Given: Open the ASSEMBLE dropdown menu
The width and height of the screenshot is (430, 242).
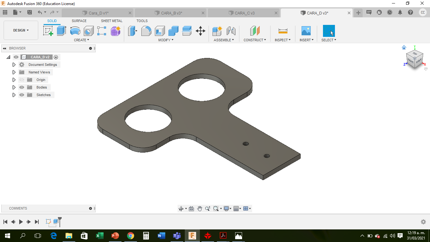Looking at the screenshot, I should pos(224,40).
